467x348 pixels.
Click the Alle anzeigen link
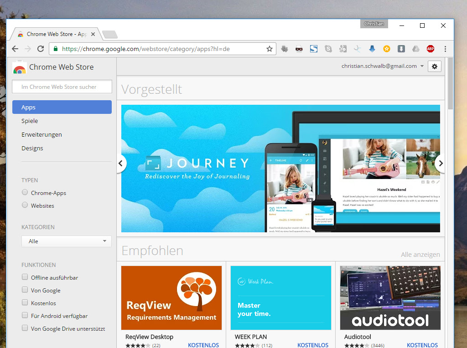pos(420,255)
